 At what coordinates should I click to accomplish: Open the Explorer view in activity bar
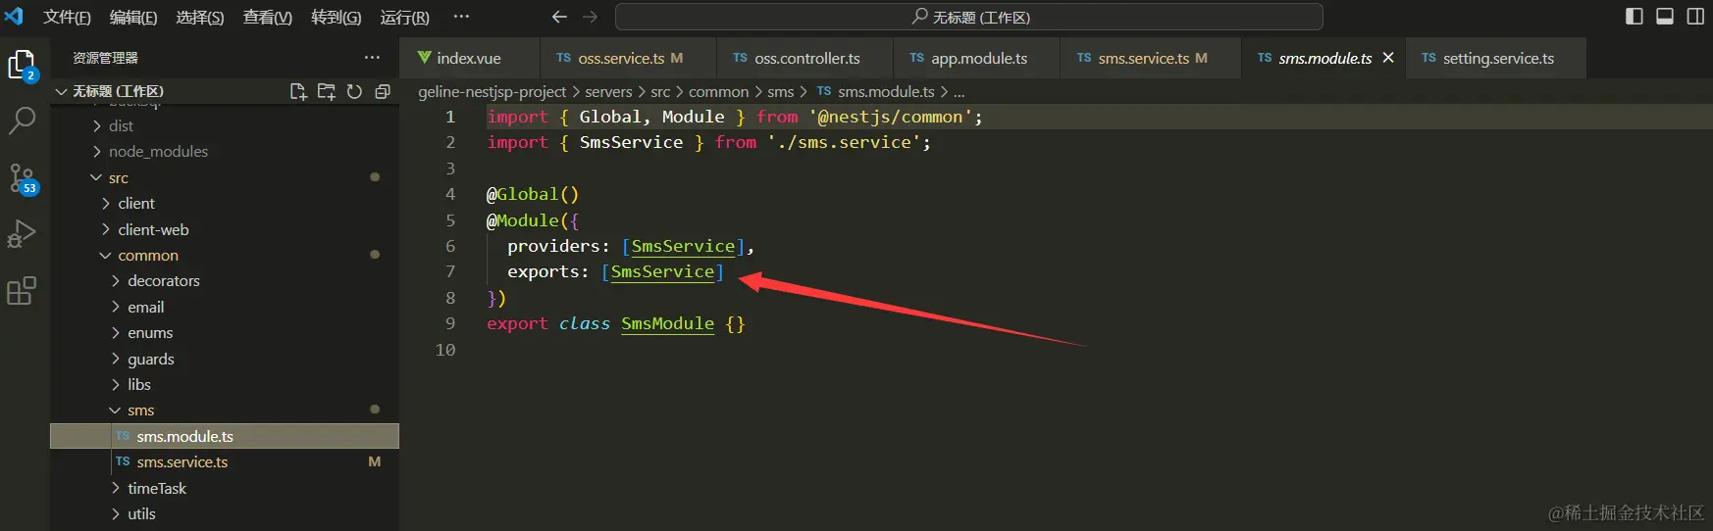22,66
